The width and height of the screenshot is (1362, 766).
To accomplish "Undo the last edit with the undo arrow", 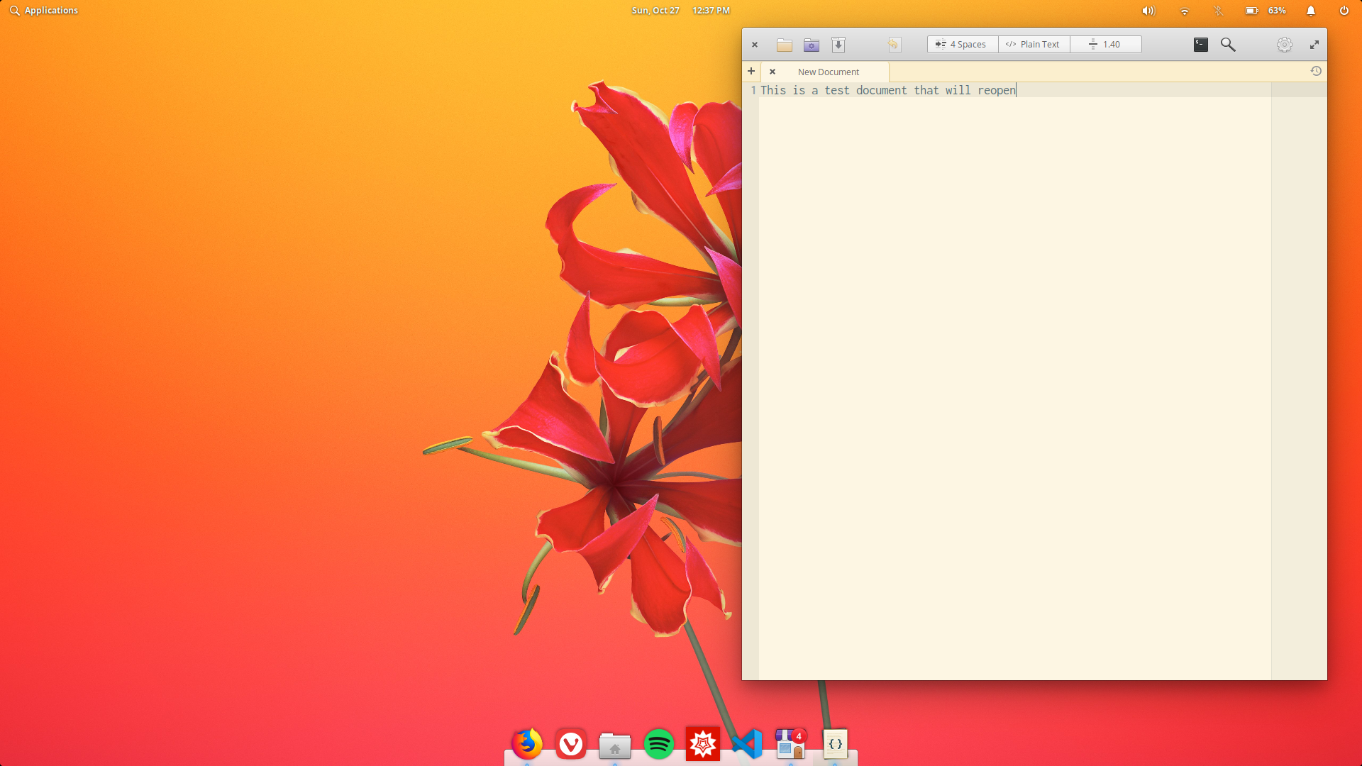I will tap(894, 44).
